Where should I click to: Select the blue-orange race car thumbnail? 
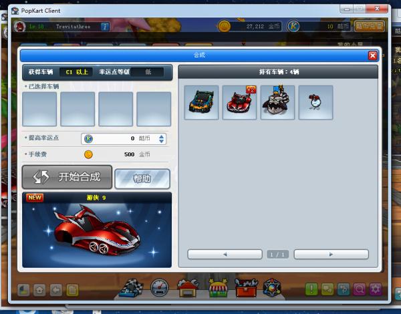[x=201, y=102]
